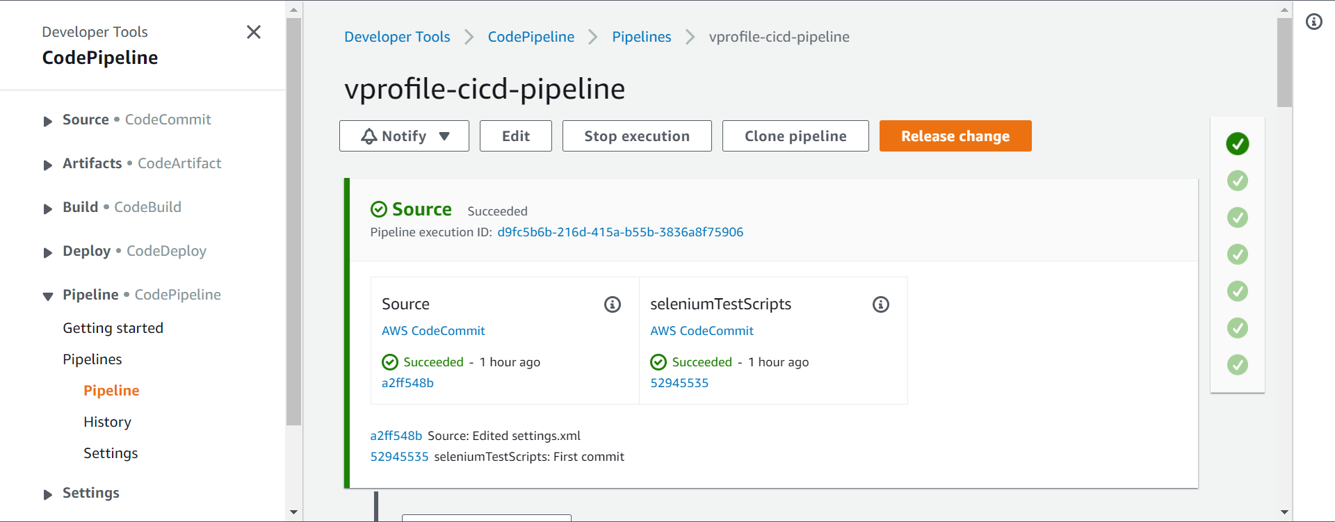Expand the Settings section in sidebar
Screen dimensions: 1335x522
tap(48, 495)
